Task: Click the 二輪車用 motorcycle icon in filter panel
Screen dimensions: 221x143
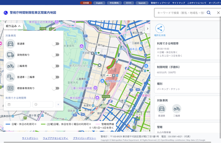Action: tap(10, 66)
